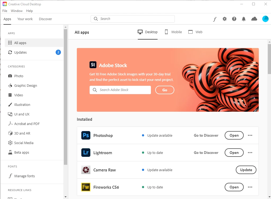Click Photoshop Update available status
The image size is (271, 199).
(157, 135)
